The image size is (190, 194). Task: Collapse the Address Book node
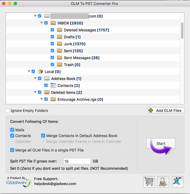(35, 78)
